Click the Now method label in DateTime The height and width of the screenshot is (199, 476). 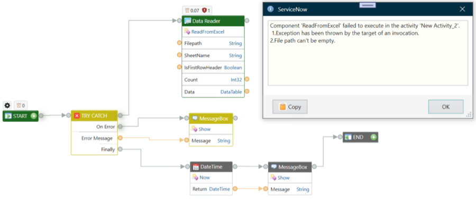pos(205,177)
